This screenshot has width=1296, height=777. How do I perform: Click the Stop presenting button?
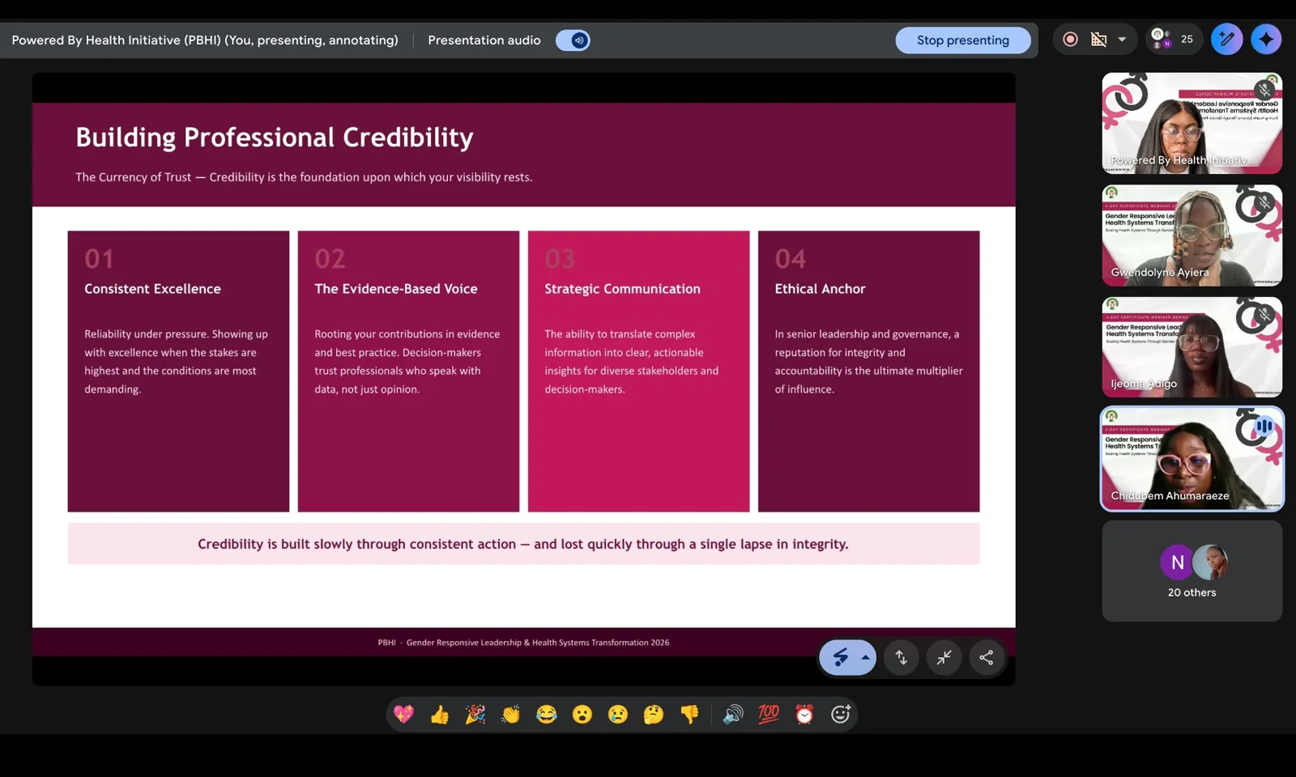[962, 40]
